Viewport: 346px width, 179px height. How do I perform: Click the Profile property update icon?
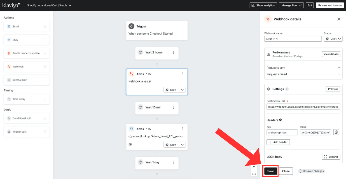pyautogui.click(x=9, y=53)
